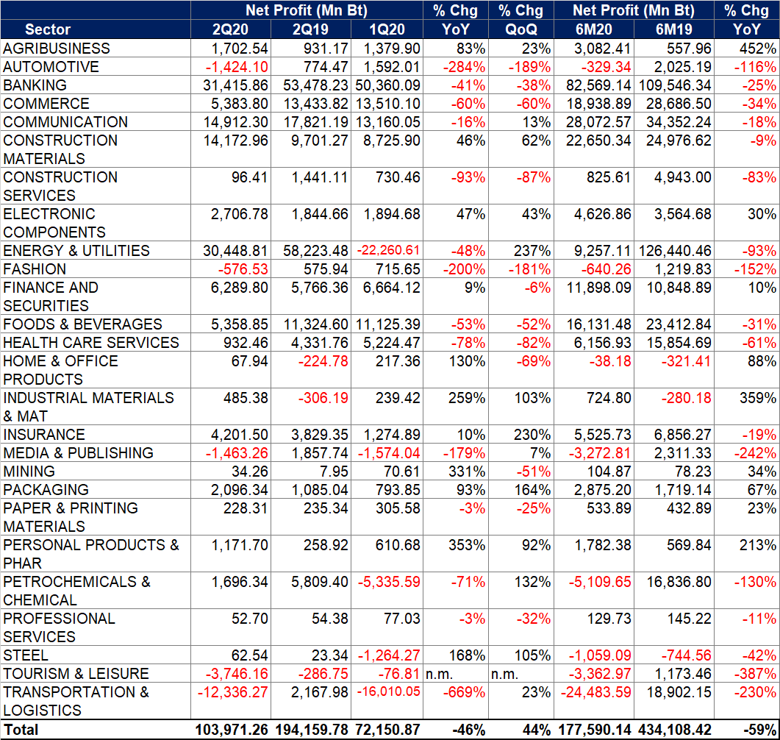Select the Total row label
Screen dimensions: 780x740
point(21,730)
